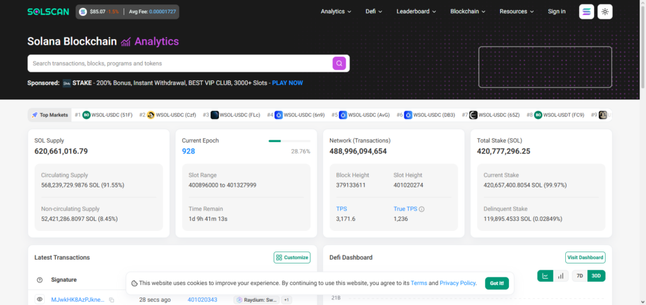Click the Current Stake value 420,657,400.8054 SOL
The height and width of the screenshot is (305, 646).
click(x=526, y=185)
